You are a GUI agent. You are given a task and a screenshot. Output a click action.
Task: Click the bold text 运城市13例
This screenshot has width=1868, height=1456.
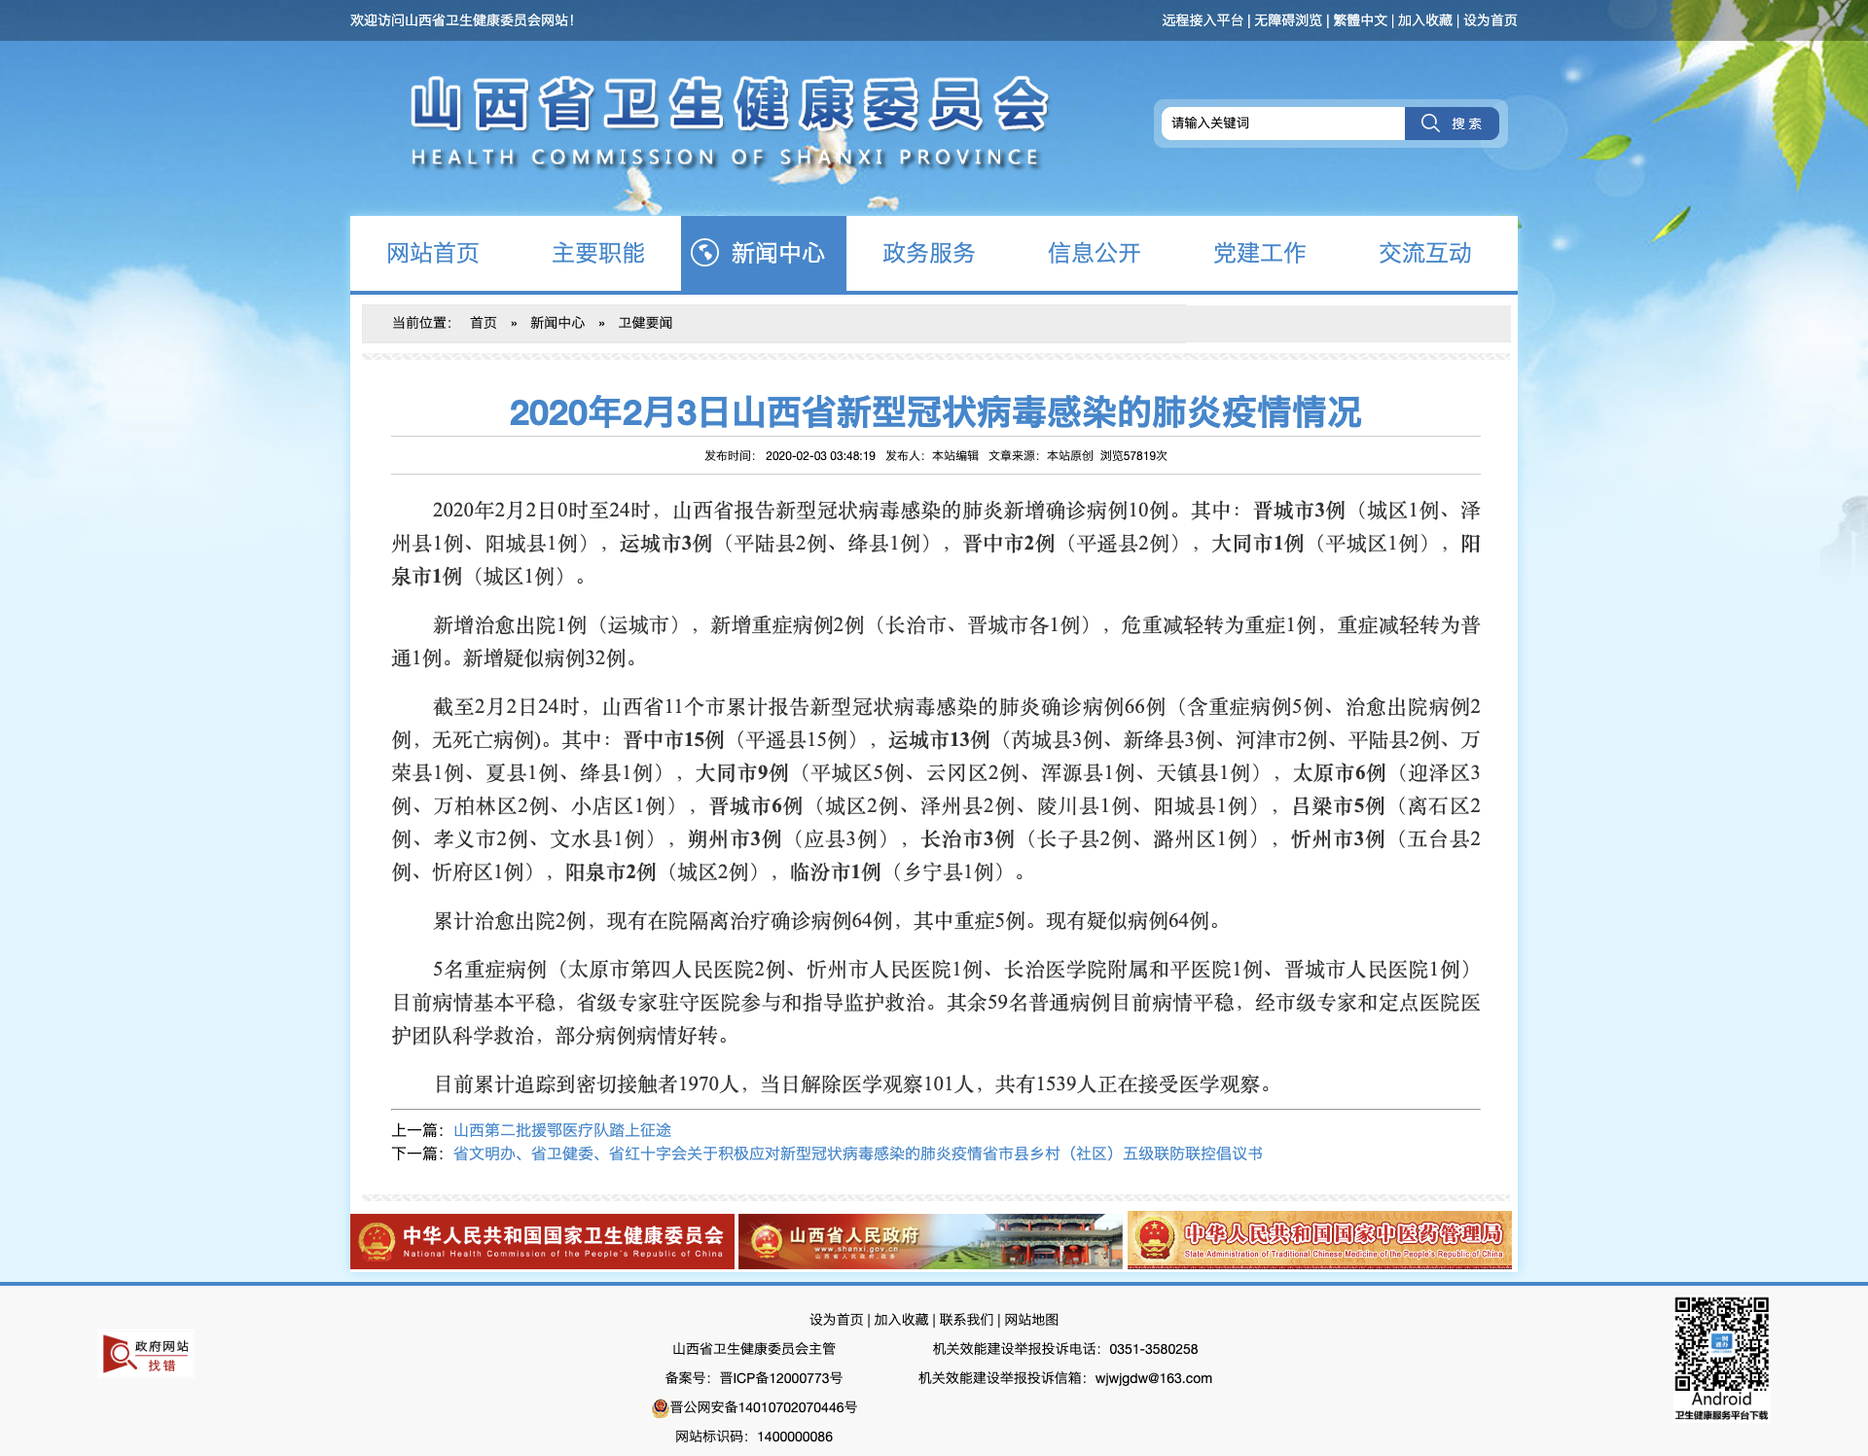tap(939, 740)
